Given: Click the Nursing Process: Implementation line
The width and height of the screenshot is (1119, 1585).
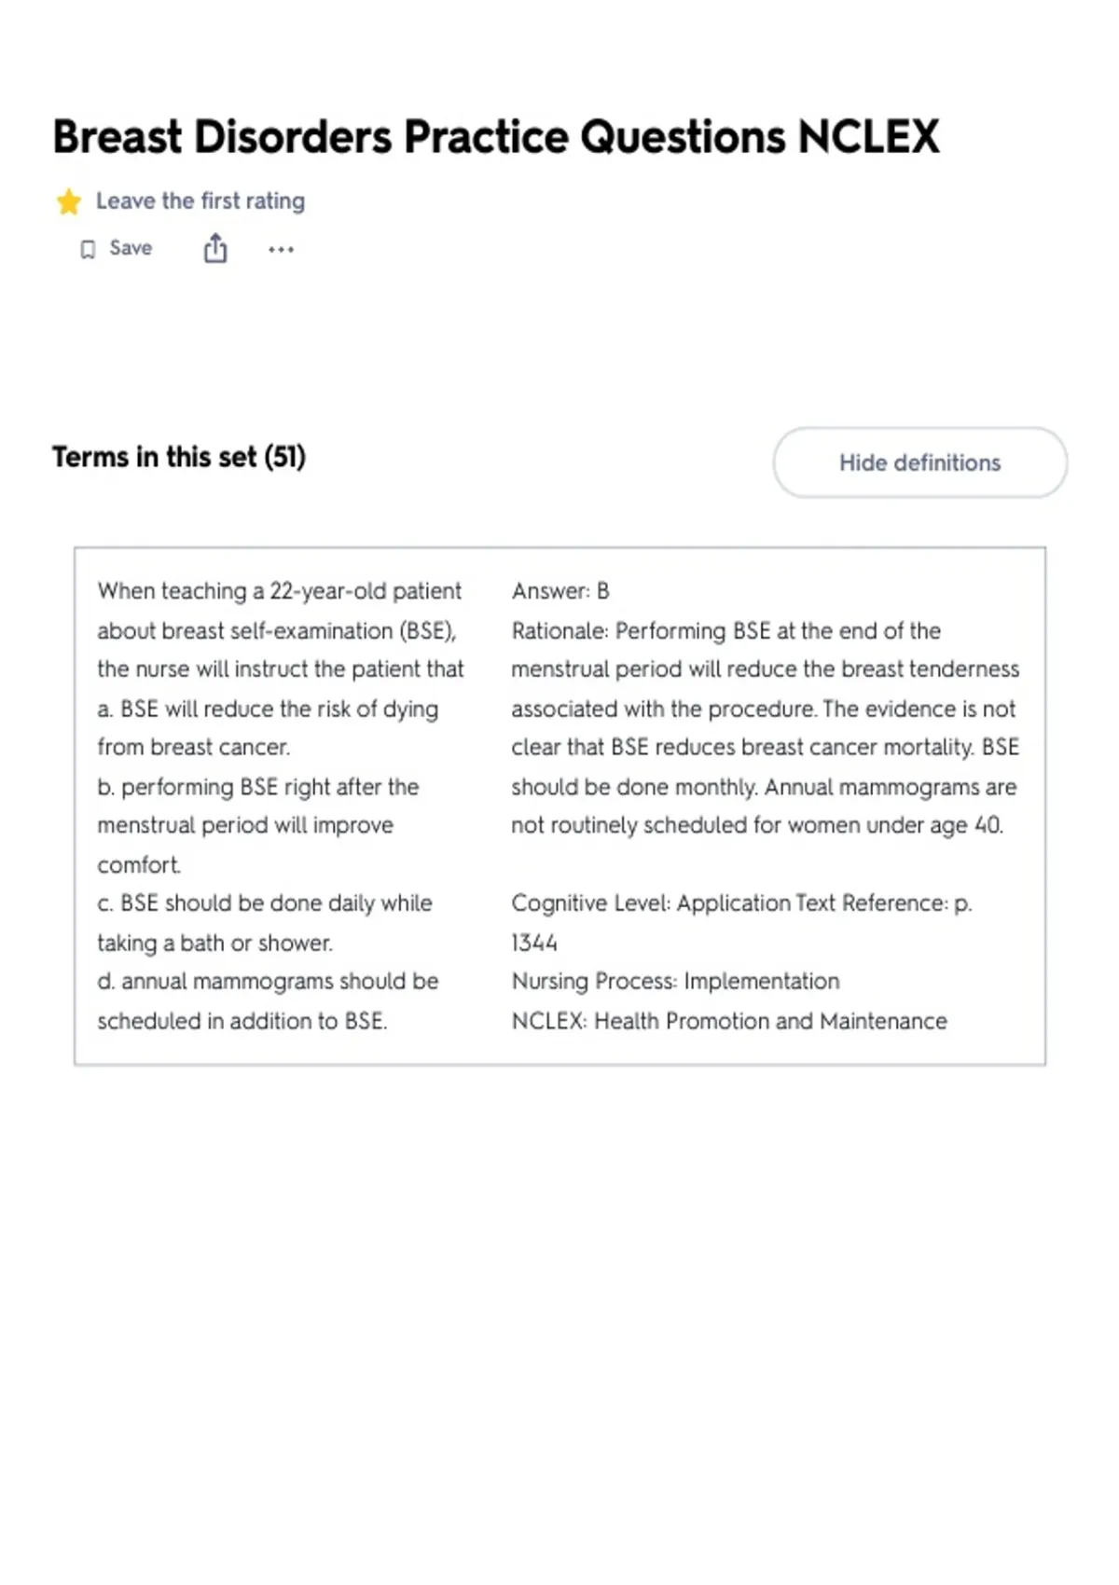Looking at the screenshot, I should click(675, 982).
